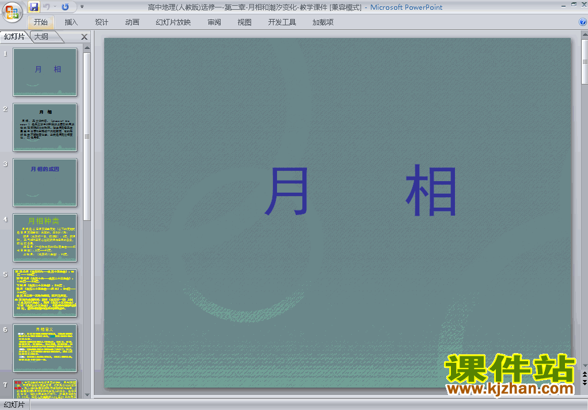Screen dimensions: 588x410
Task: Select the 动画 ribbon tab
Action: (132, 22)
